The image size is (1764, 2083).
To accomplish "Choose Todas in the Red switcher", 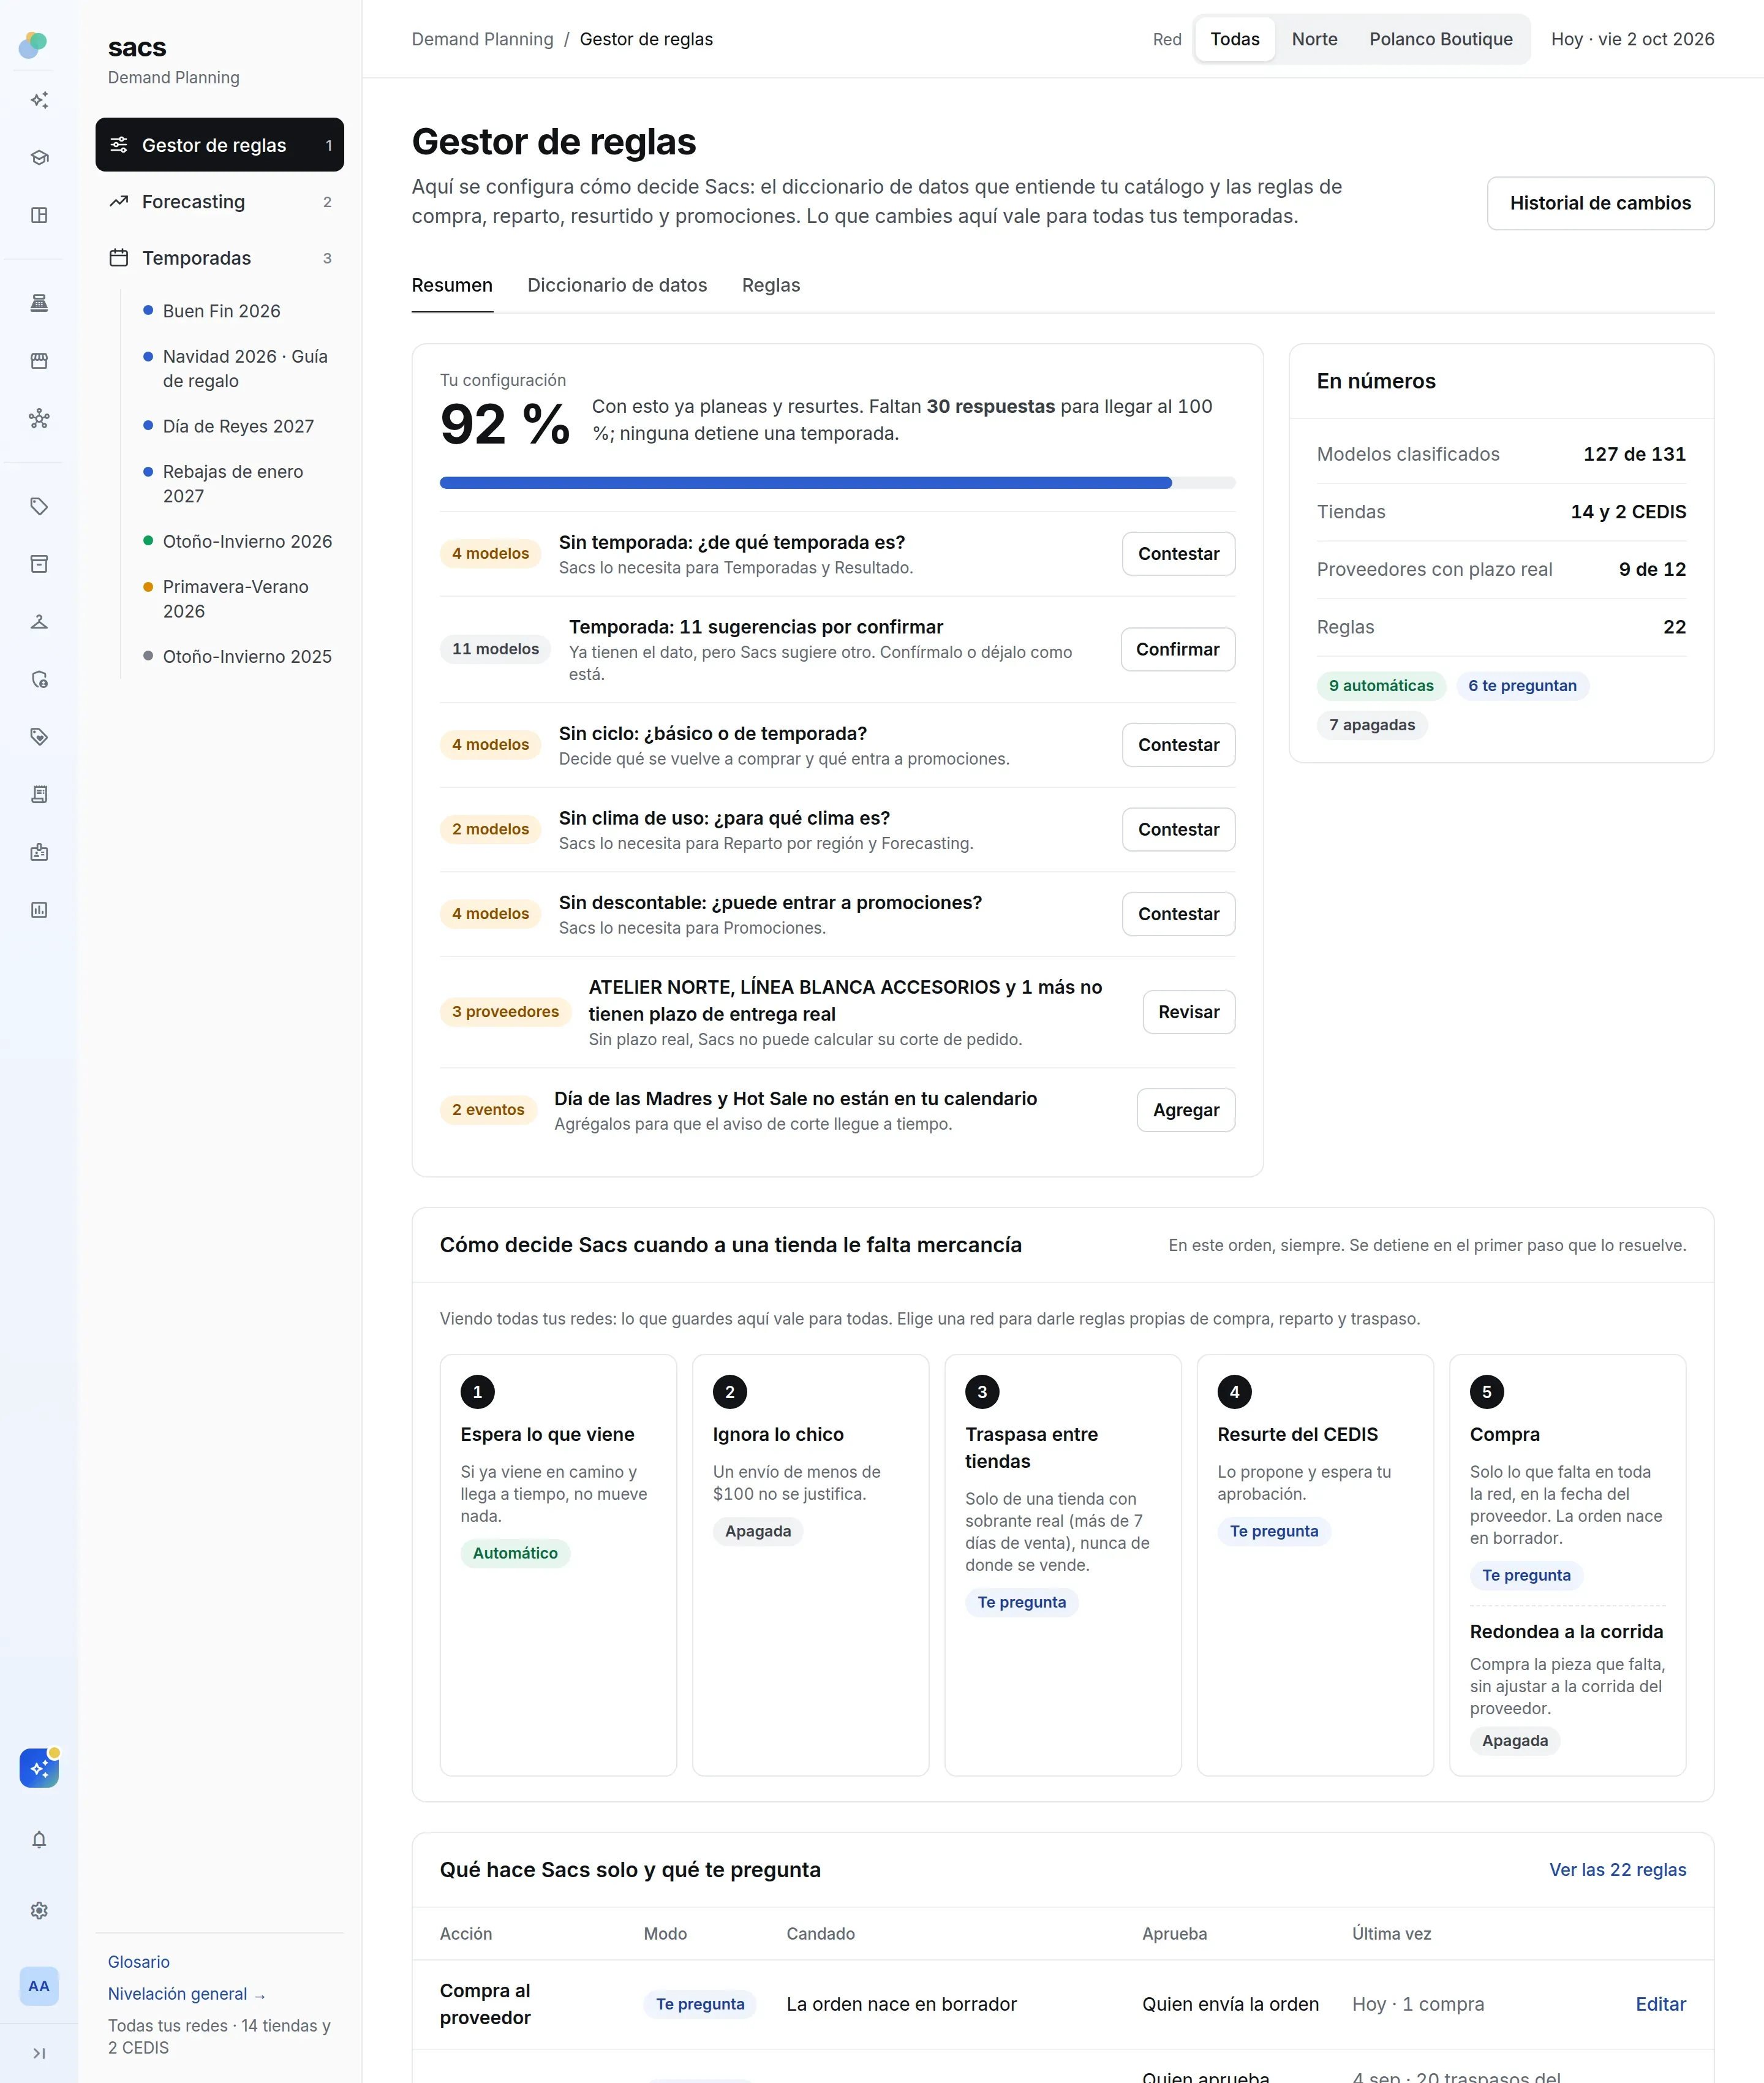I will [1235, 39].
